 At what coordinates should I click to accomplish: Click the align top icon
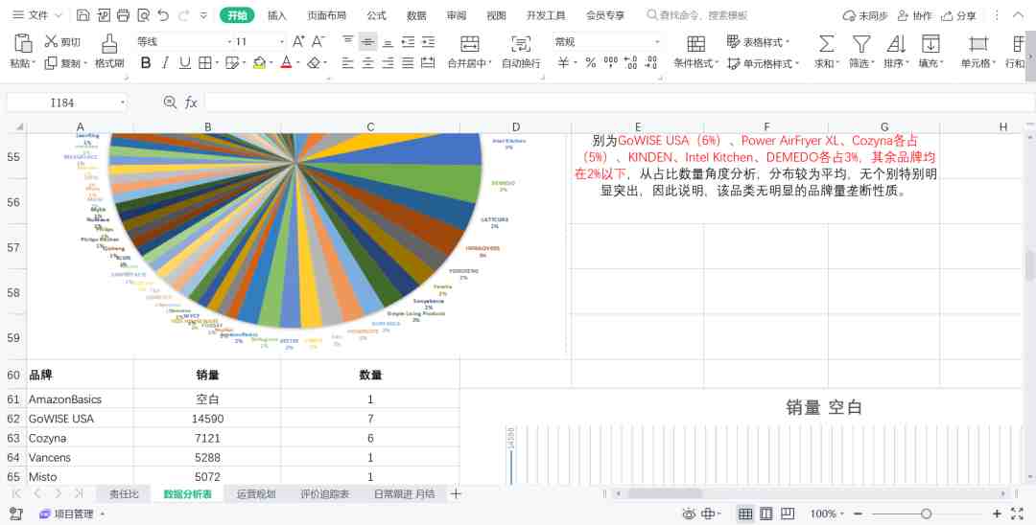click(348, 41)
